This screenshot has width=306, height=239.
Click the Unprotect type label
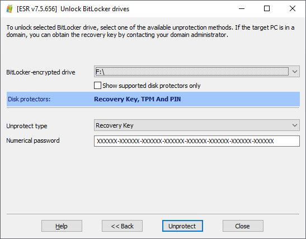point(27,126)
